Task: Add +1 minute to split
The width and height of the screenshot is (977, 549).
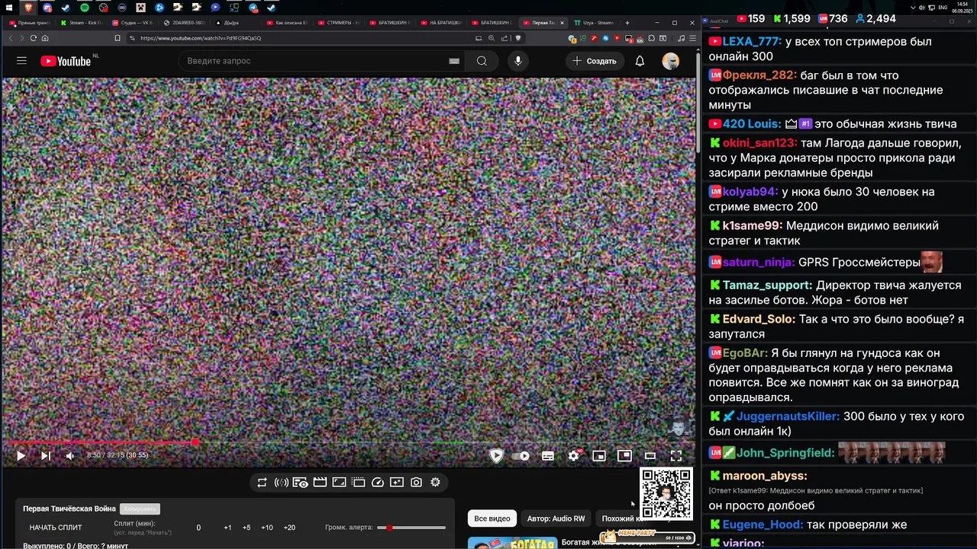Action: click(x=227, y=528)
